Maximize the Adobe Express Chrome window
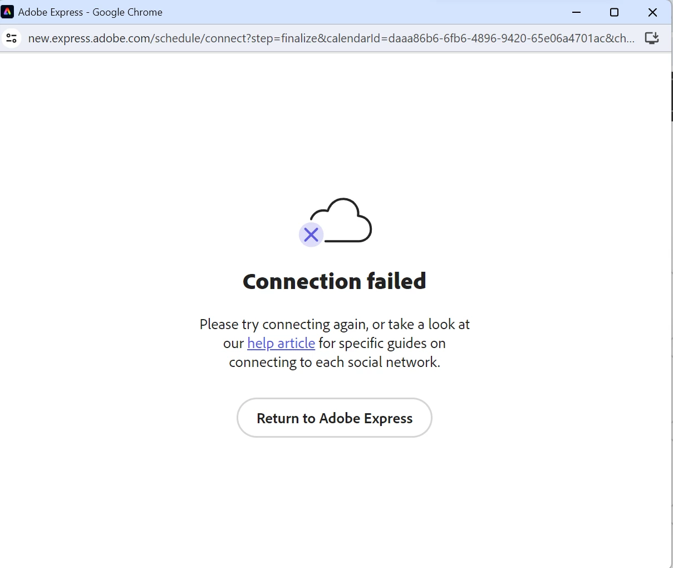673x568 pixels. (x=614, y=12)
